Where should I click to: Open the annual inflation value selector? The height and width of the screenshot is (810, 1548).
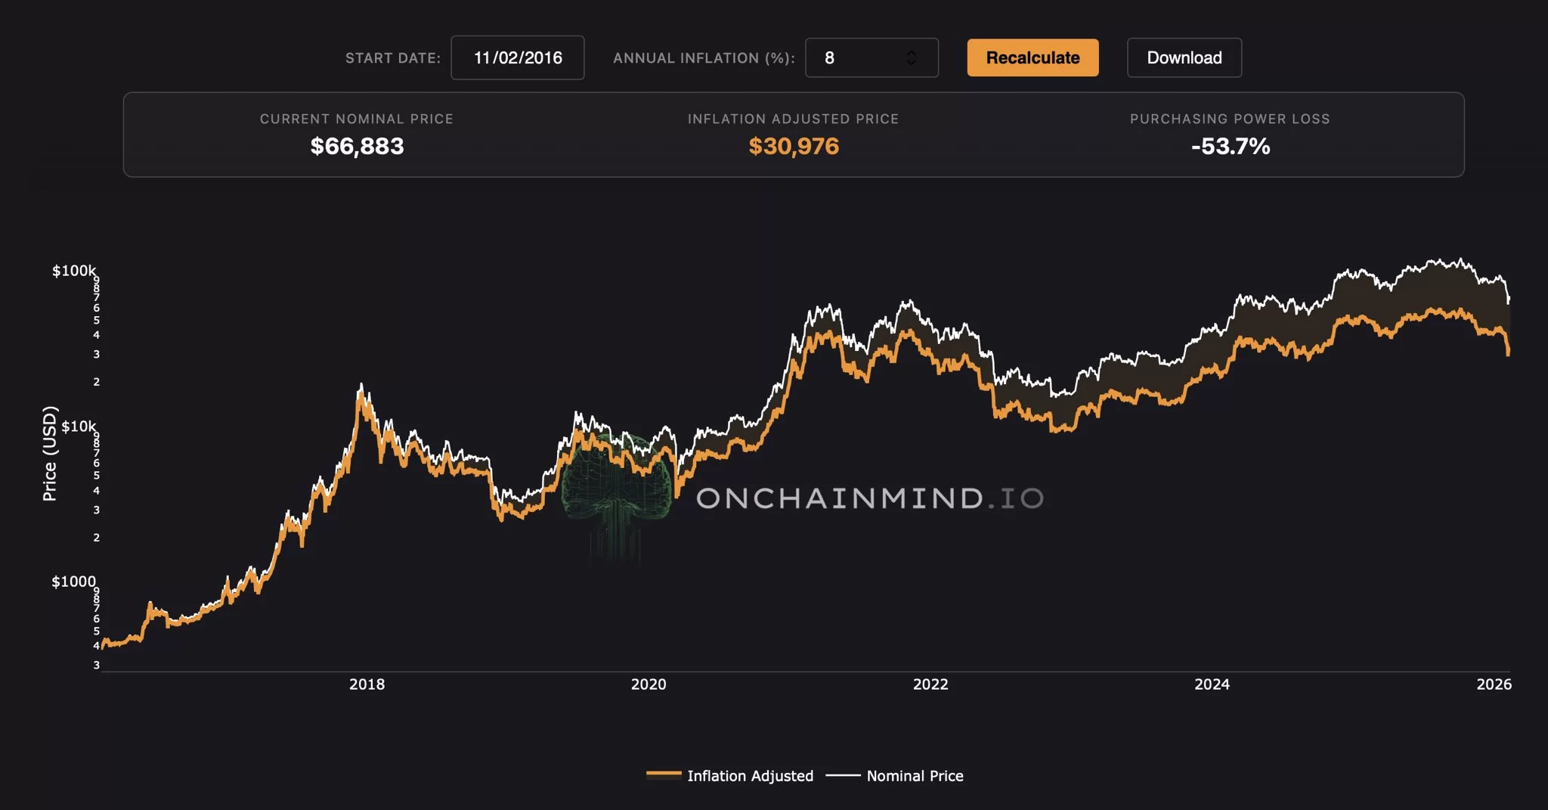coord(872,57)
